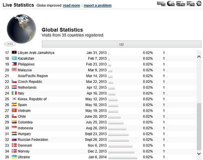The height and width of the screenshot is (160, 203).
Task: Click the Ukraine flag icon
Action: (x=14, y=157)
